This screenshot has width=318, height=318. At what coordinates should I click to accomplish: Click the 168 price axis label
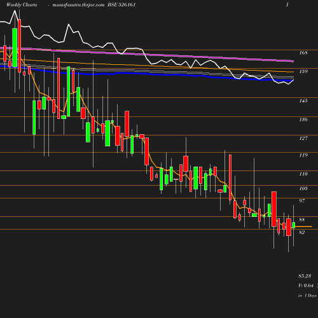pyautogui.click(x=303, y=53)
